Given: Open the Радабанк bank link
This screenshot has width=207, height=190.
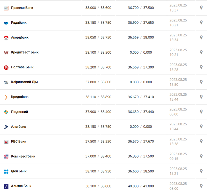Looking at the screenshot, I should (x=19, y=23).
